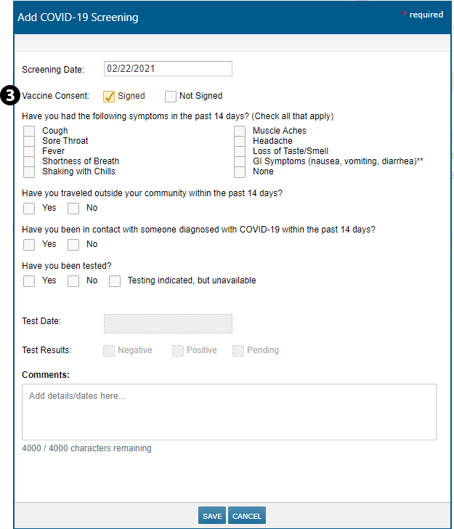Check No for COVID-19 contact question
454x529 pixels.
pyautogui.click(x=73, y=245)
